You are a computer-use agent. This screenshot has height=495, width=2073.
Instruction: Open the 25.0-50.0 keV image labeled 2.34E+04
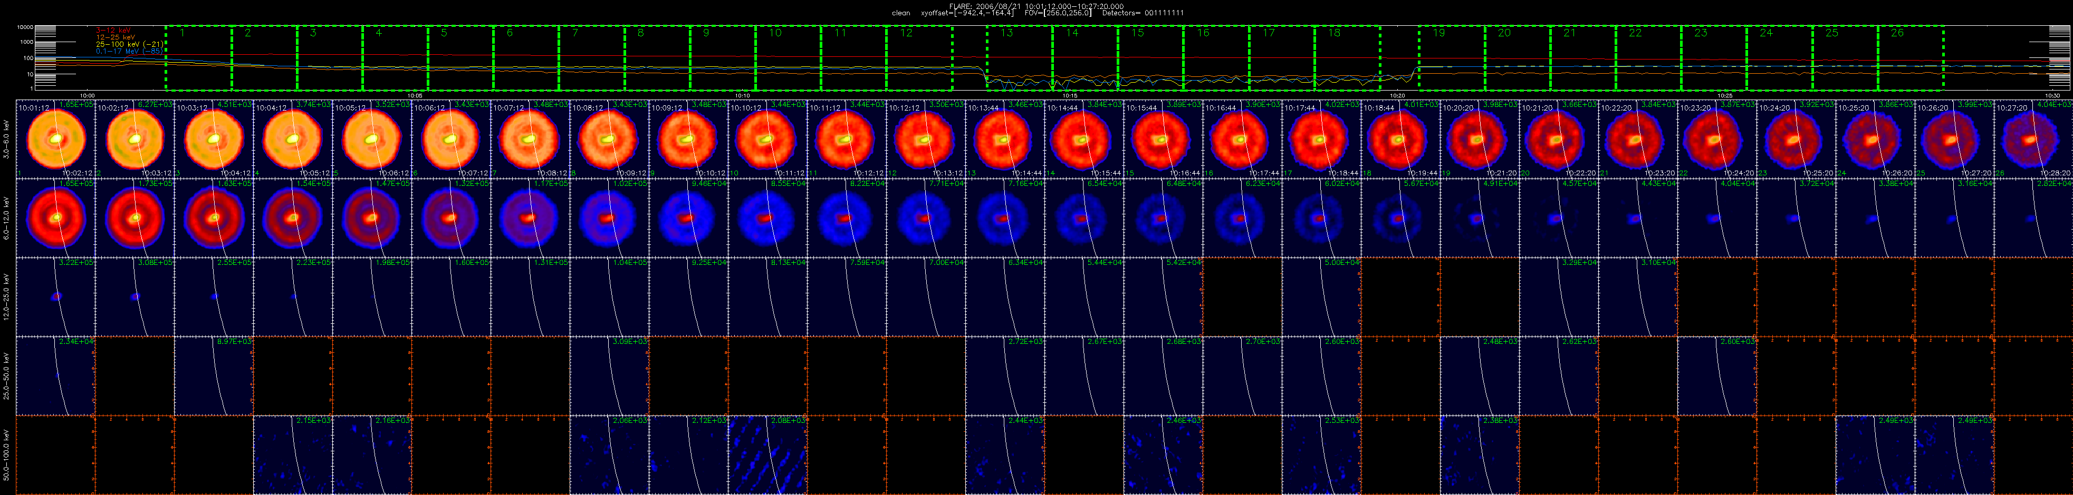[55, 375]
